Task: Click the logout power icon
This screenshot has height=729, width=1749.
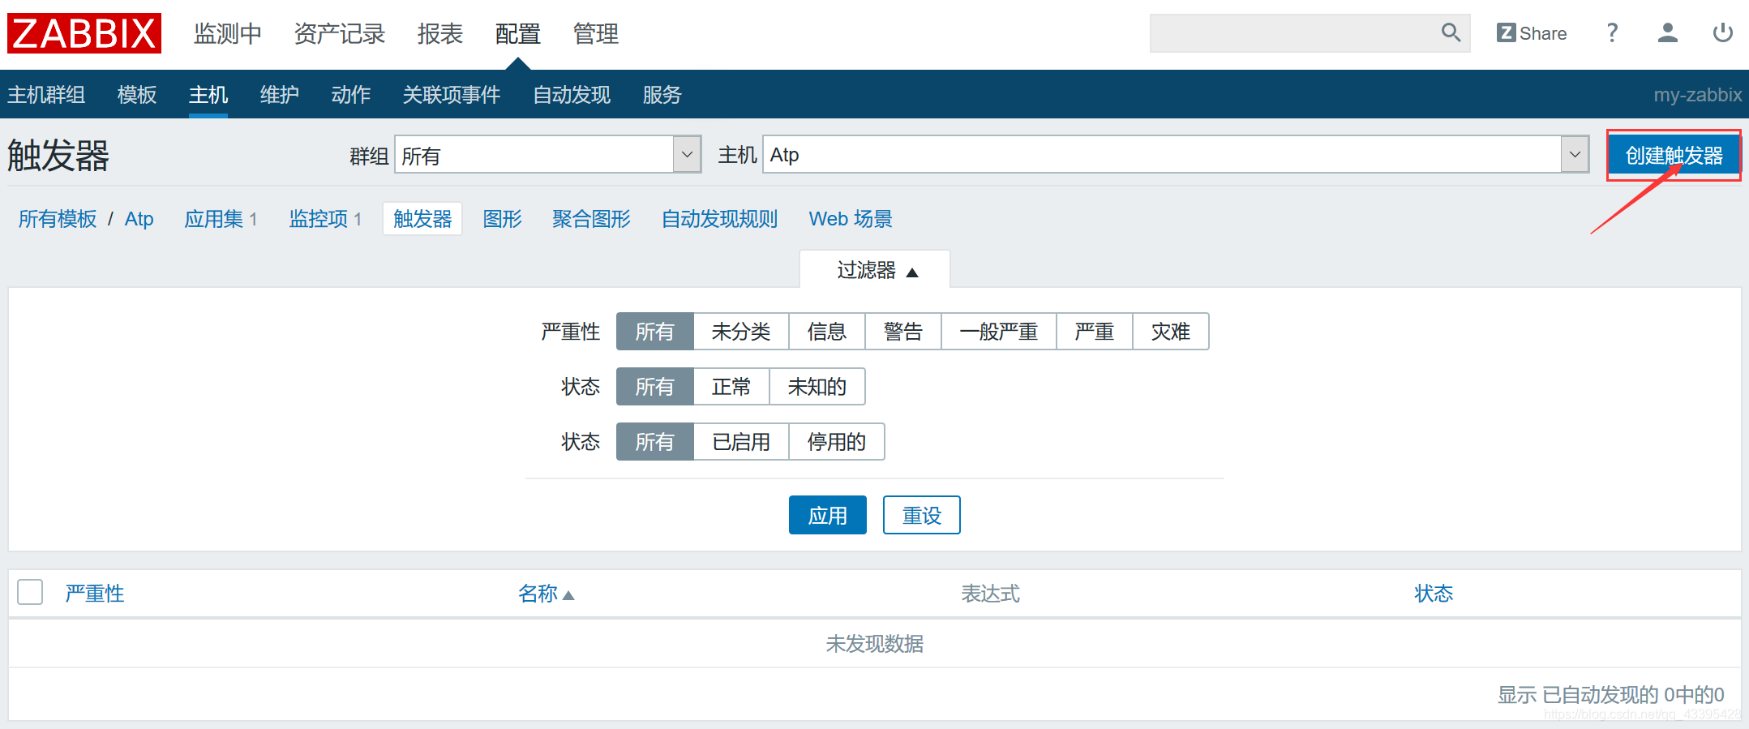Action: [x=1722, y=33]
